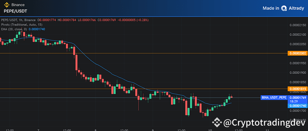The image size is (308, 131).
Task: Click the Altrady logo icon
Action: point(284,8)
